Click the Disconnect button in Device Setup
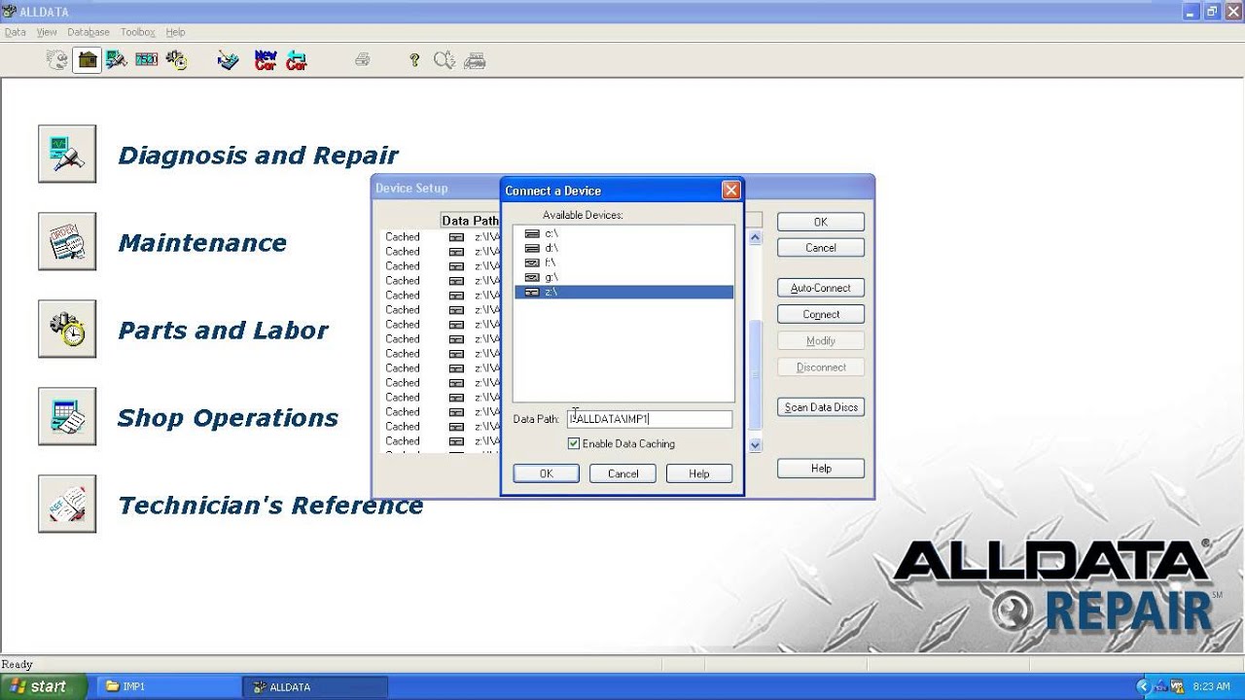 [821, 367]
